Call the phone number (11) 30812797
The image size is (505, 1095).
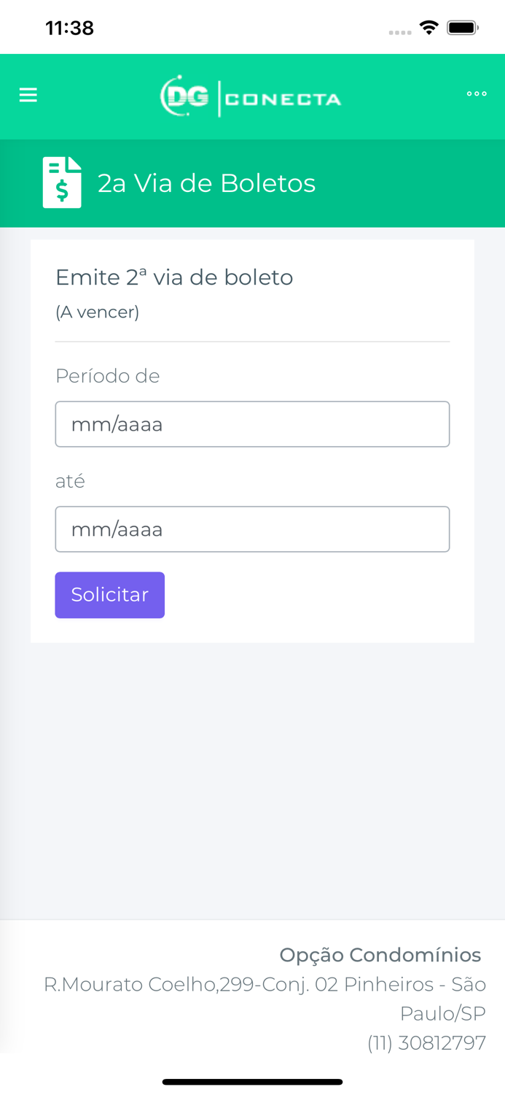427,1043
